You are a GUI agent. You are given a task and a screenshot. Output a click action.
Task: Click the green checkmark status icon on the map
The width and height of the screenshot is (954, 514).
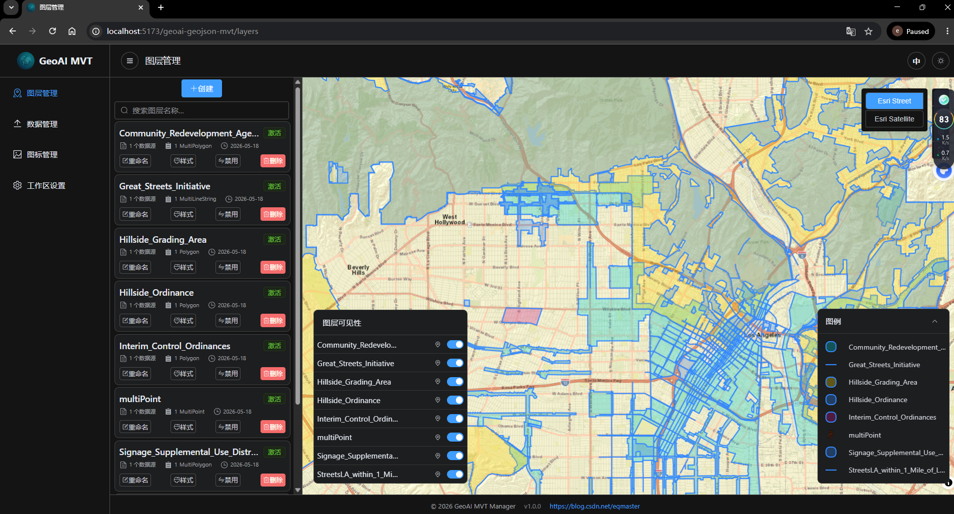[943, 100]
